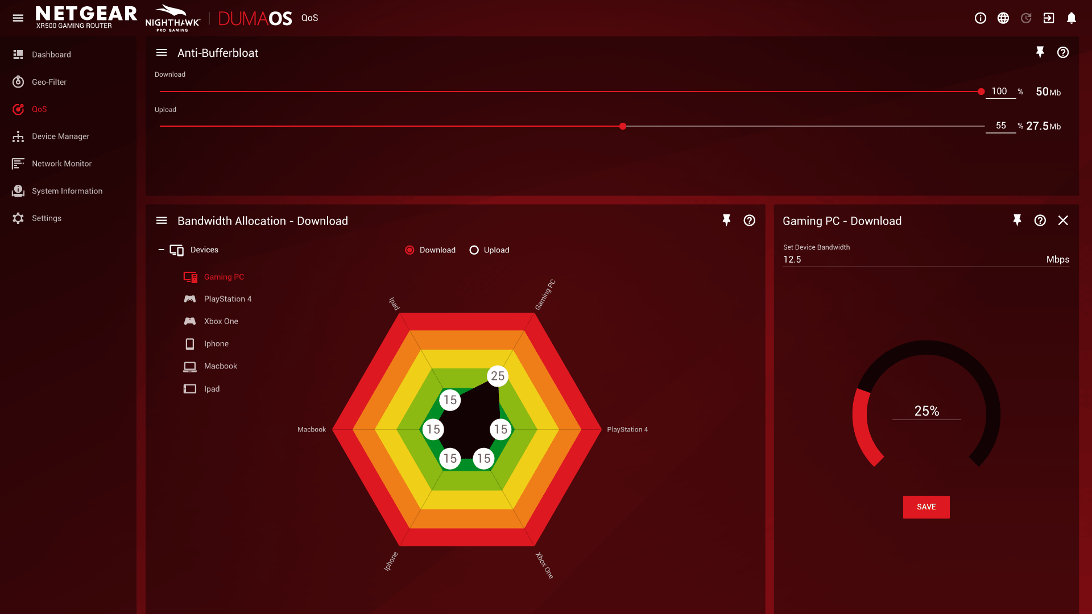Click the Upload slider handle
Viewport: 1092px width, 614px height.
(x=623, y=126)
